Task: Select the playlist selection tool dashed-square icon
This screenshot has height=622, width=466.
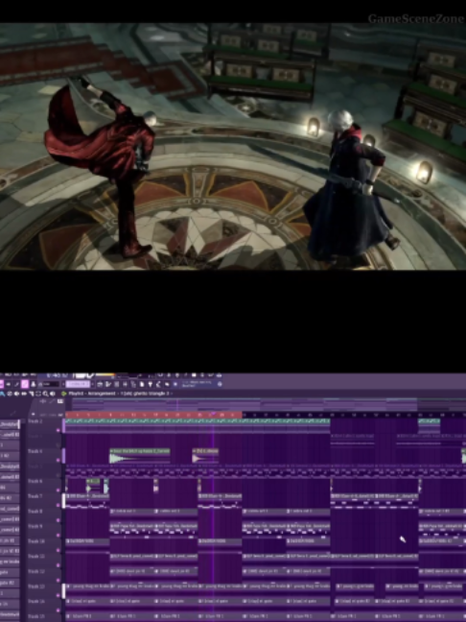Action: pos(38,394)
